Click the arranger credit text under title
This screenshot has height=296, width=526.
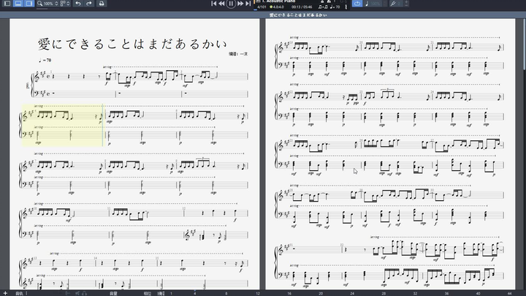238,53
